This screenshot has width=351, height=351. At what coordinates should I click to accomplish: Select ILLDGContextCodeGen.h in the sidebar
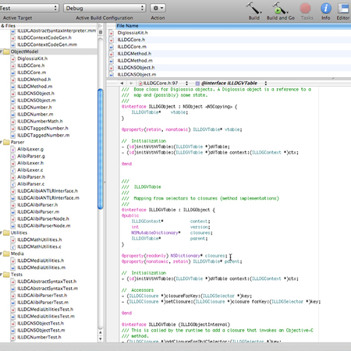click(x=44, y=37)
